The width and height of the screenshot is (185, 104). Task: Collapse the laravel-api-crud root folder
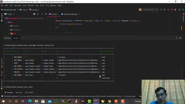tap(5, 18)
